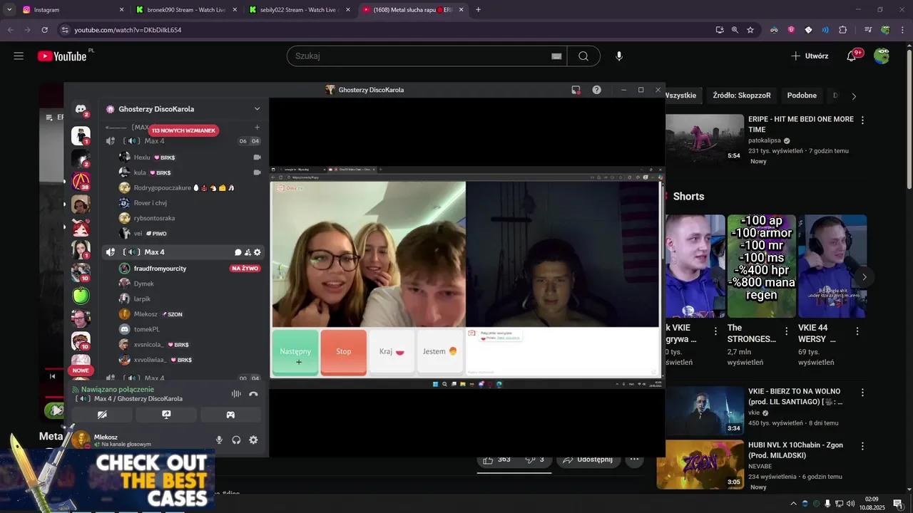Show hidden system tray icons chevron
This screenshot has height=513, width=913.
793,504
